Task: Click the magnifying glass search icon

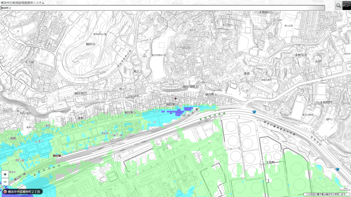Action: click(x=338, y=5)
